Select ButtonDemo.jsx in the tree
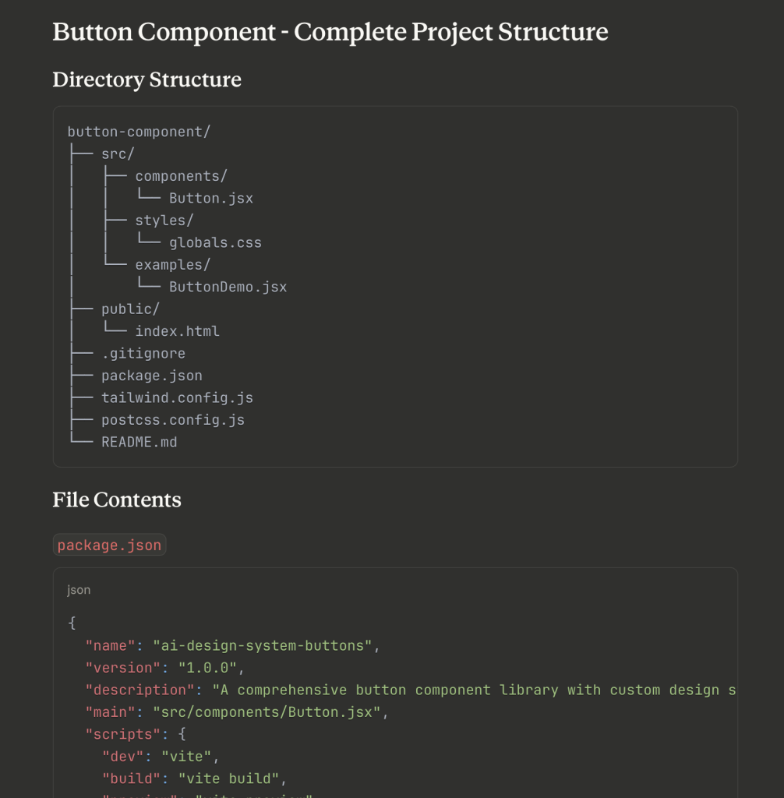The height and width of the screenshot is (798, 784). [228, 287]
